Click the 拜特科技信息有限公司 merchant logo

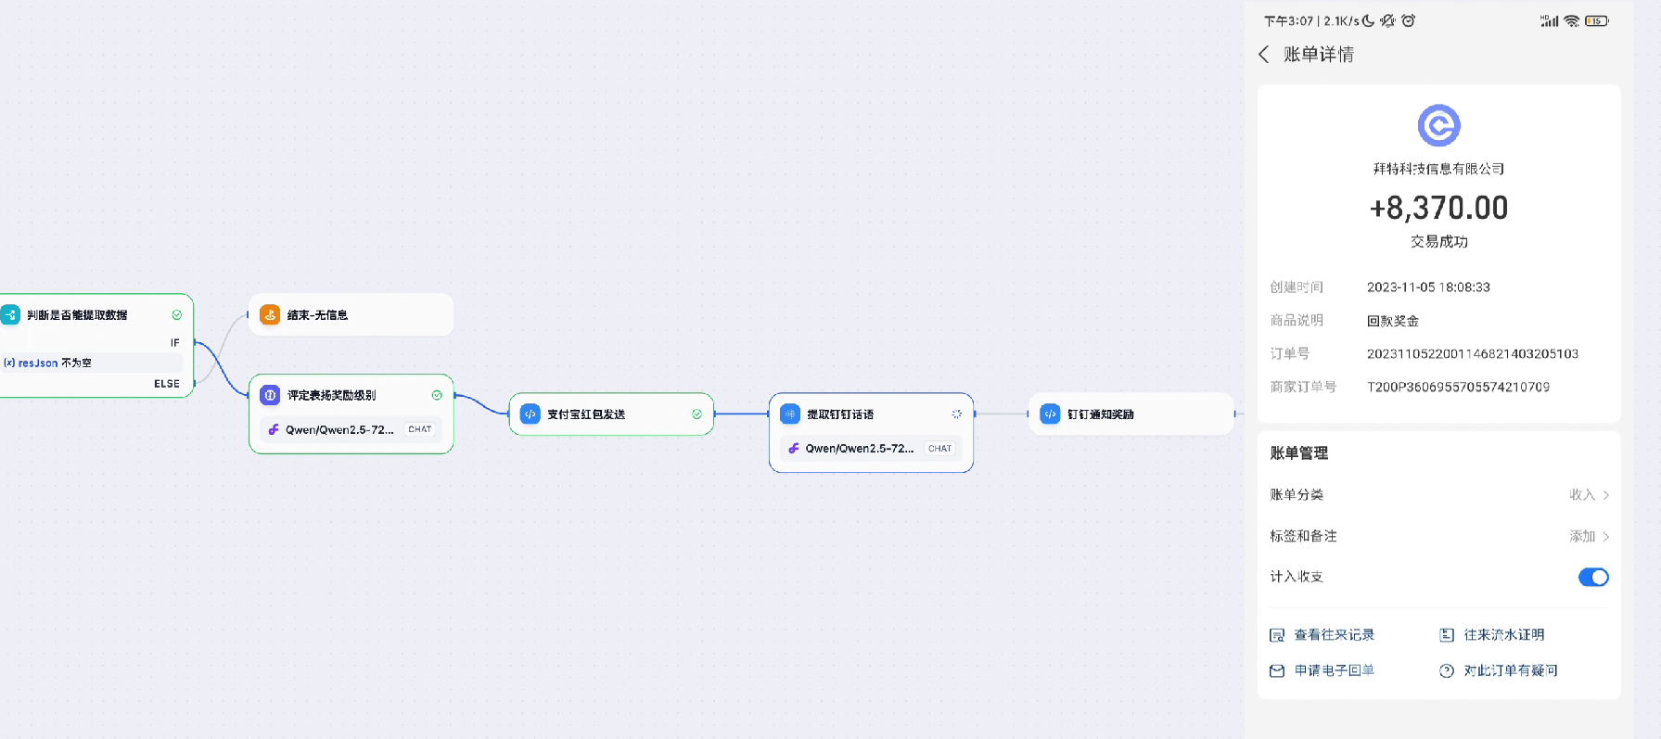(1438, 125)
